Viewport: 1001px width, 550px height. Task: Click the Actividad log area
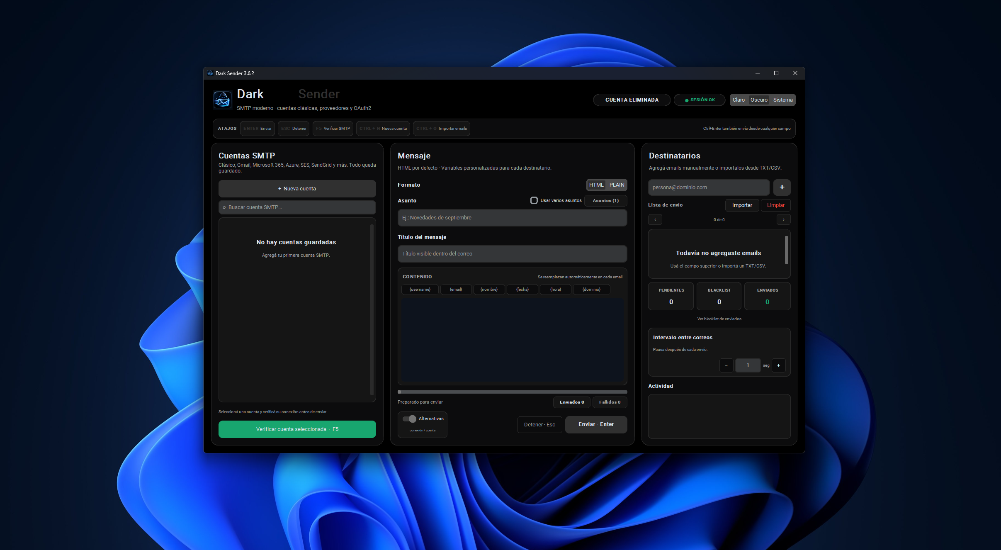pyautogui.click(x=719, y=416)
